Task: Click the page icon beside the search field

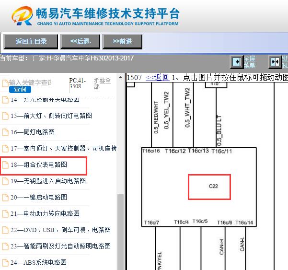Action: [x=5, y=83]
